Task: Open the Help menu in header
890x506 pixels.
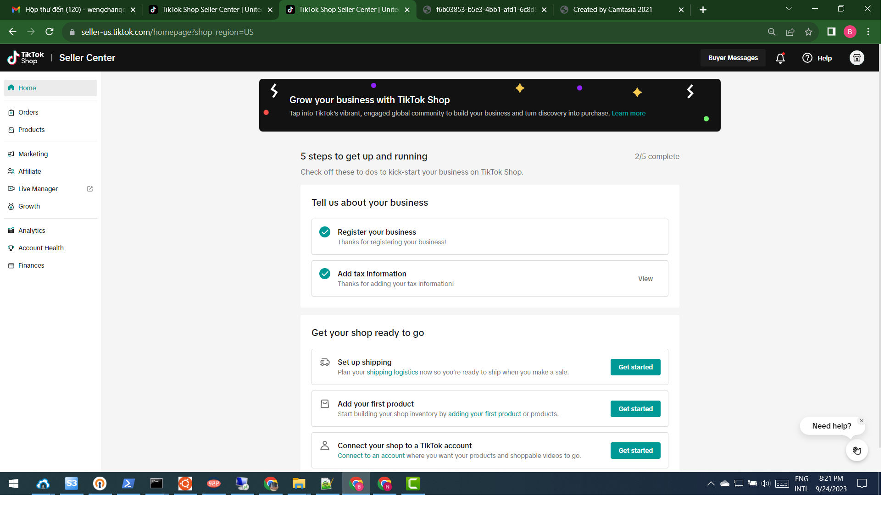Action: tap(817, 58)
